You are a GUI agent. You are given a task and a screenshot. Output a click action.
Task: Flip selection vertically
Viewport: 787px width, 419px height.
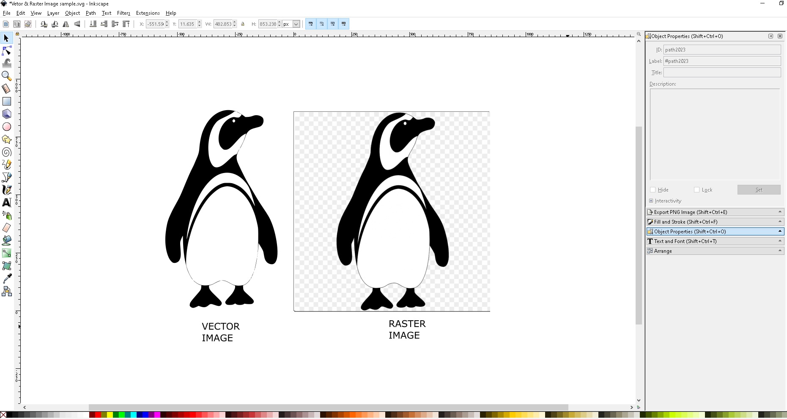point(77,24)
